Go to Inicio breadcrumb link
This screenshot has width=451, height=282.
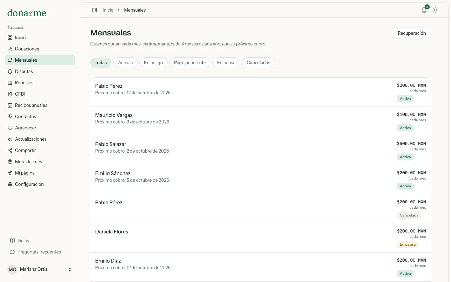pos(108,10)
